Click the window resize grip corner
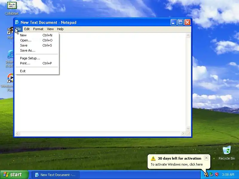This screenshot has width=239, height=179. click(x=189, y=134)
